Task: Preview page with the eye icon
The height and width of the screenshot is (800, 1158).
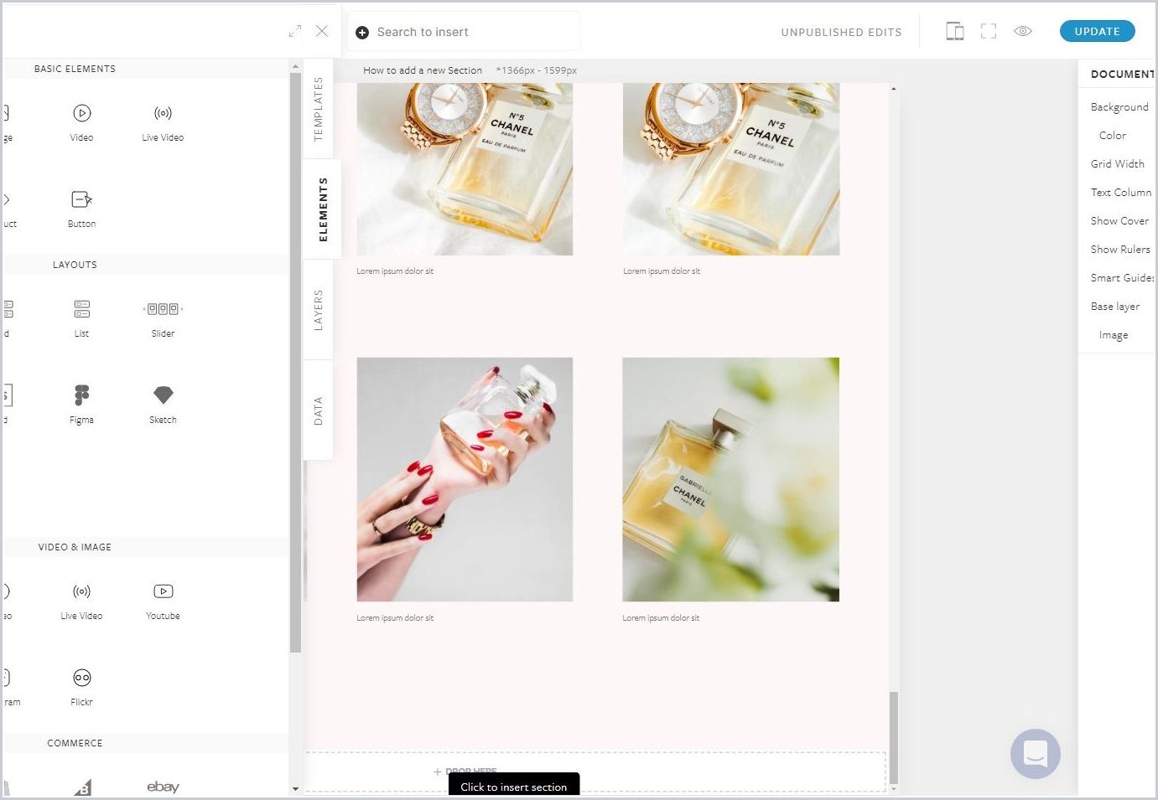Action: 1022,31
